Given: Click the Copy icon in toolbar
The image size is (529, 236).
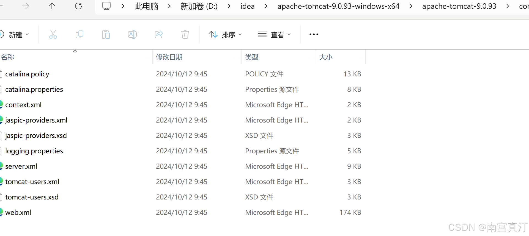Looking at the screenshot, I should pyautogui.click(x=80, y=34).
